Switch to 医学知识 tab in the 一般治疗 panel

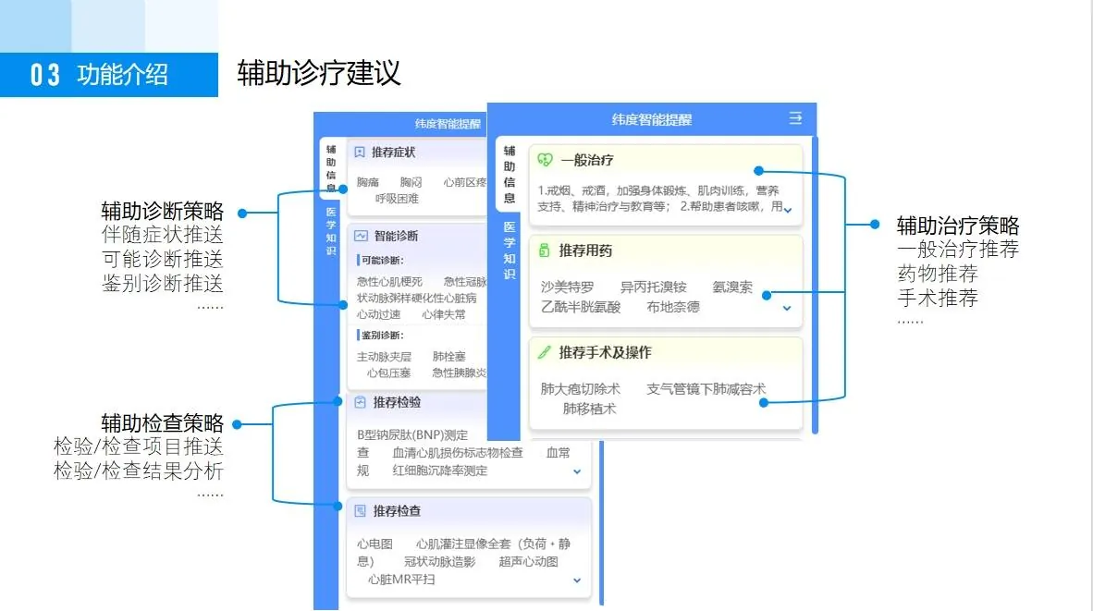tap(510, 251)
